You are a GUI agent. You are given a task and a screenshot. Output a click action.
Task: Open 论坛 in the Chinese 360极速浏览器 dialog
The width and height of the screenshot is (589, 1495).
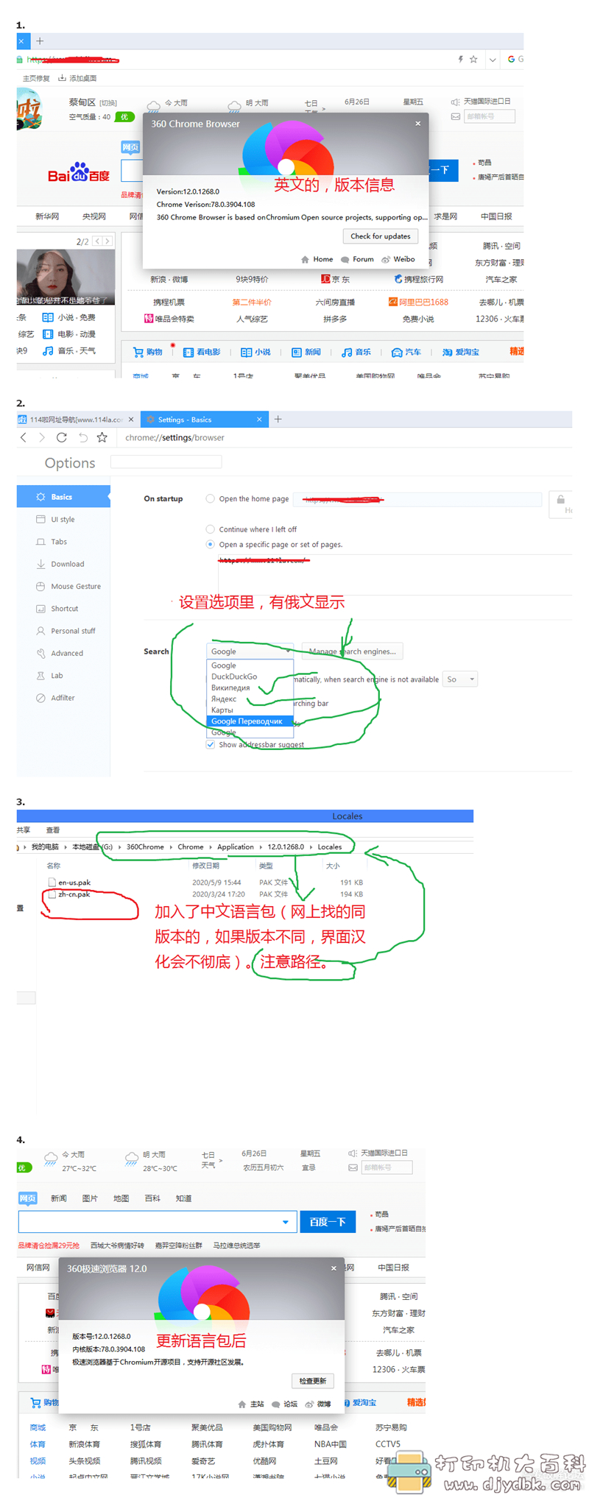tap(284, 1404)
